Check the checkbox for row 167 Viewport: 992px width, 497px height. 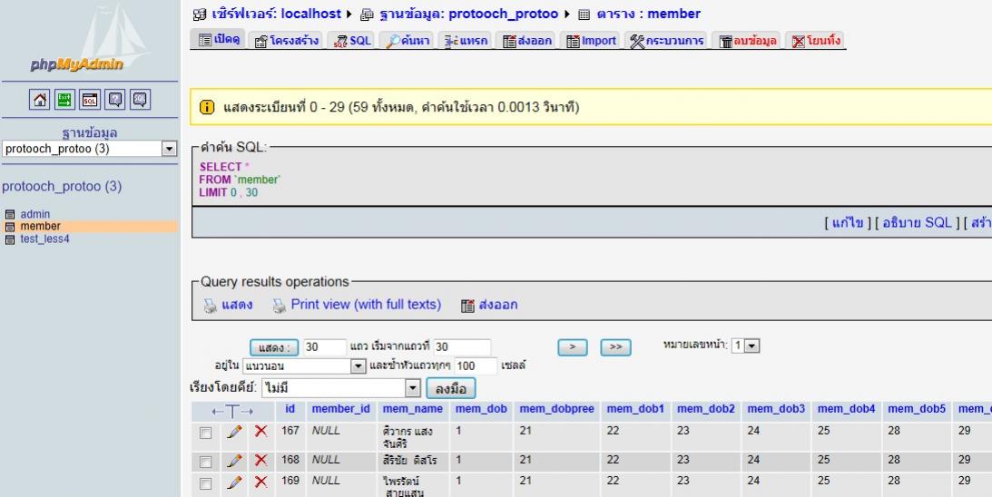tap(206, 434)
